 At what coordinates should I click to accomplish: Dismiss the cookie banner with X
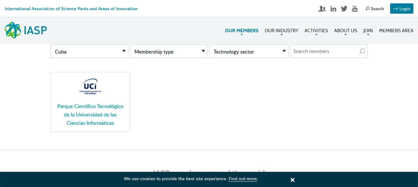tap(293, 180)
